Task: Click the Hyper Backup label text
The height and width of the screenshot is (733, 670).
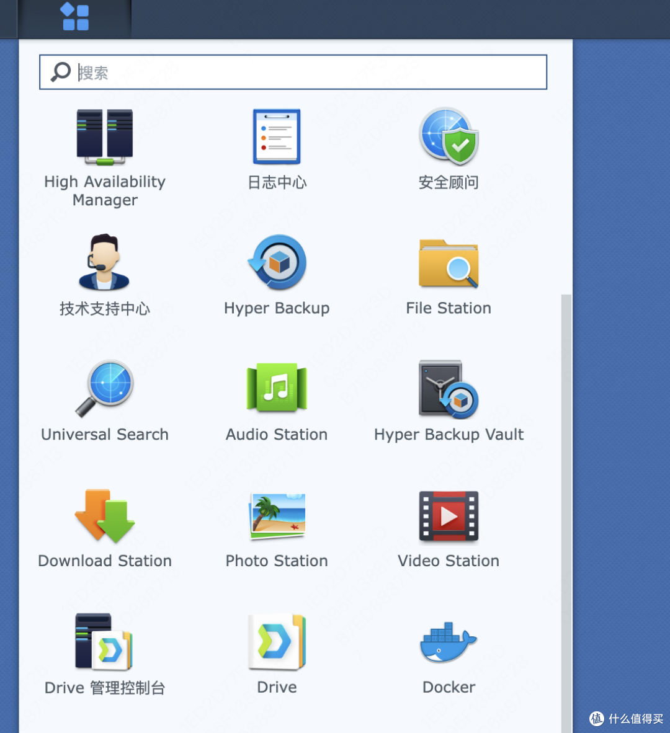Action: (277, 309)
